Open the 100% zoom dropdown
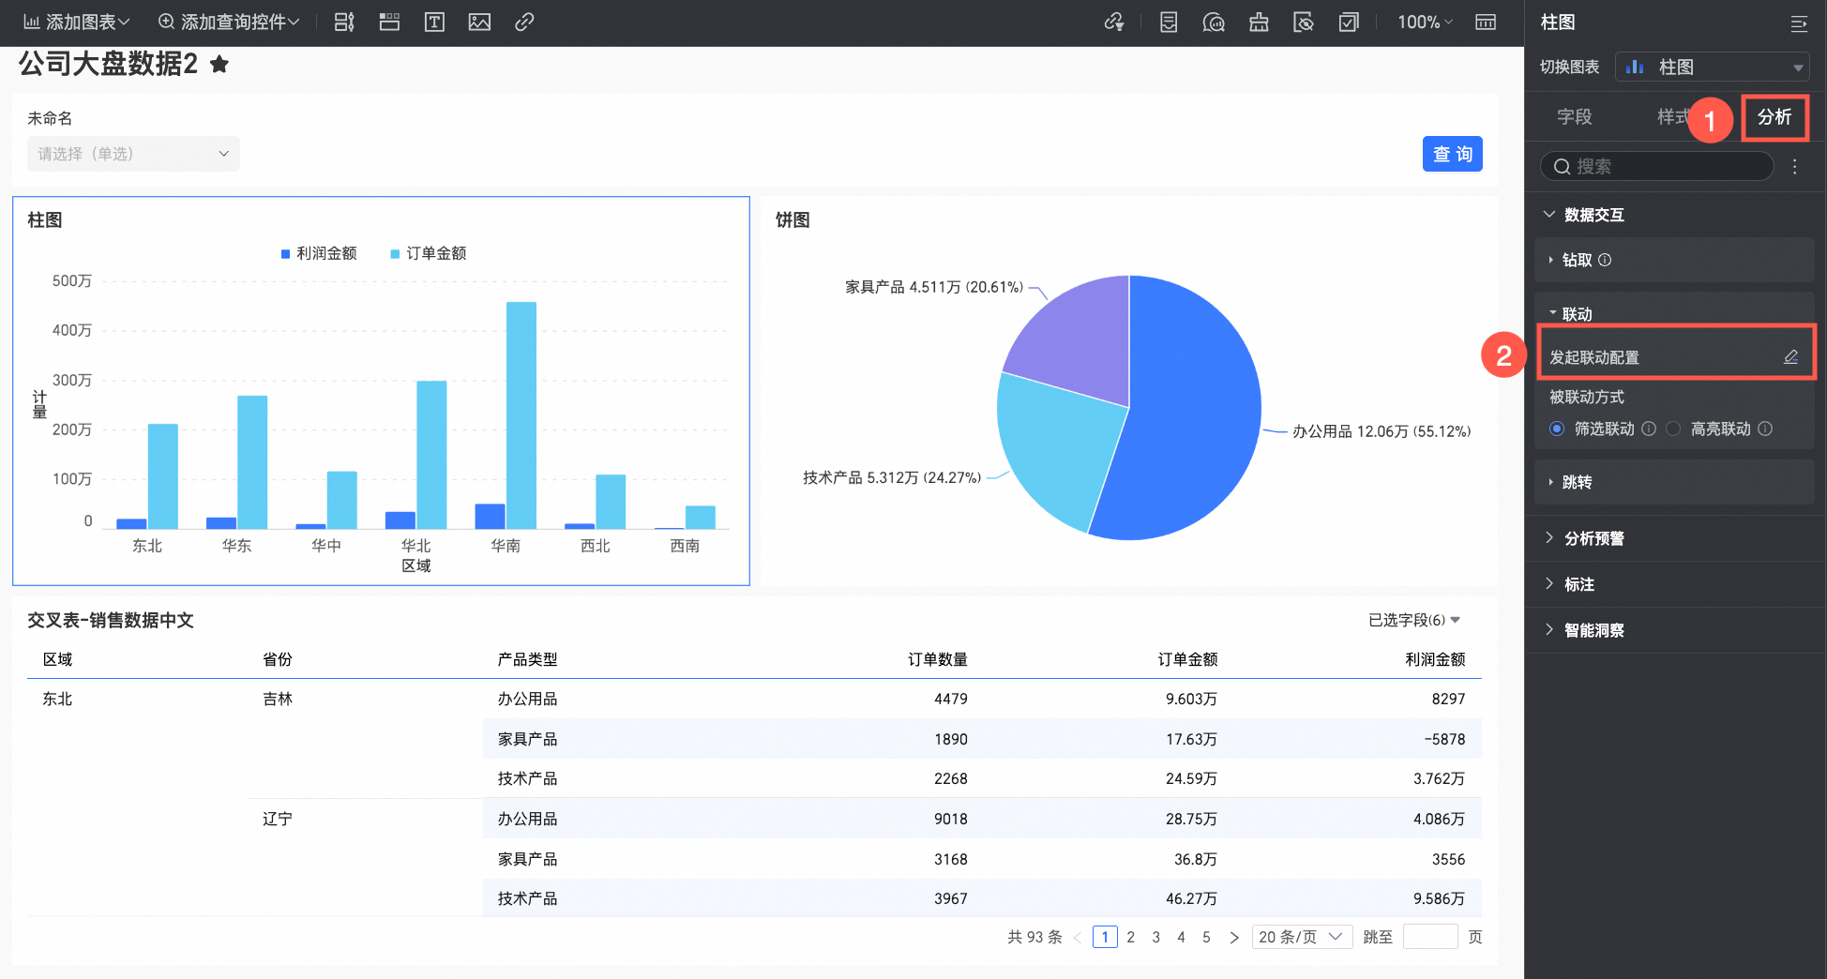The width and height of the screenshot is (1827, 979). coord(1425,22)
